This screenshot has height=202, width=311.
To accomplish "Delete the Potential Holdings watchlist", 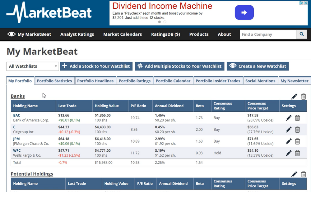I will 304,174.
